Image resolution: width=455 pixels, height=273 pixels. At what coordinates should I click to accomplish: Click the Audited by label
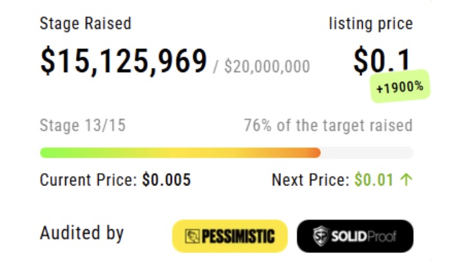pos(82,233)
